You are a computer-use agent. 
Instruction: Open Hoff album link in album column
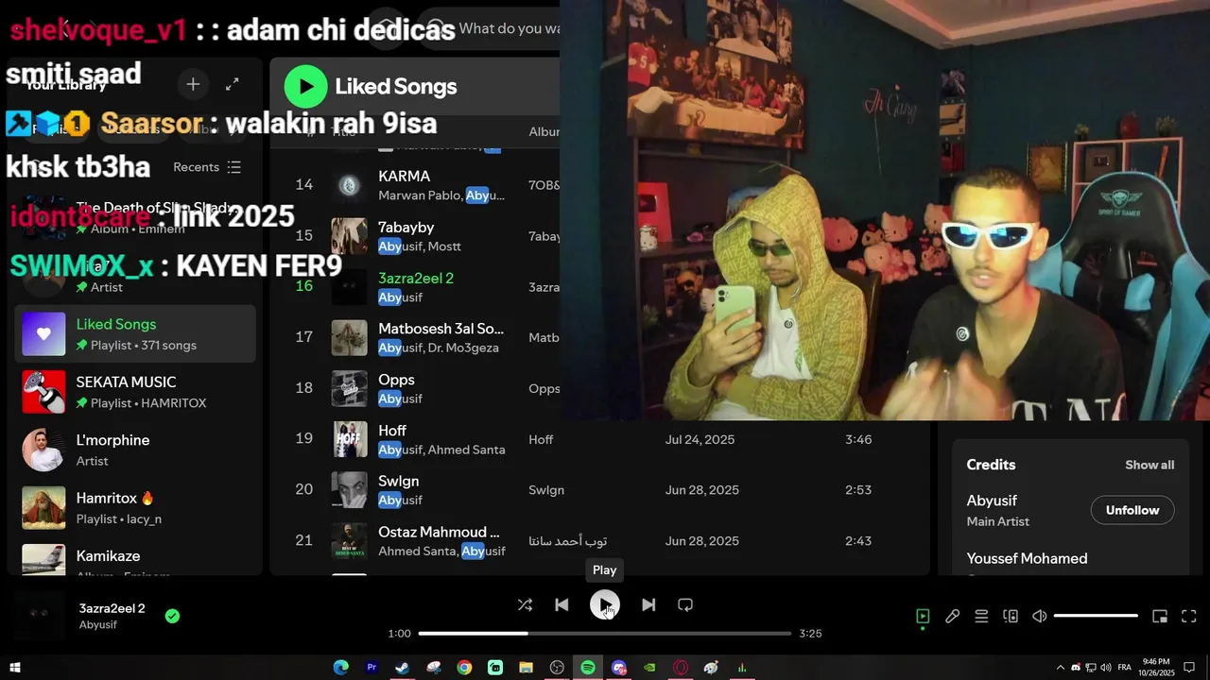(x=541, y=439)
